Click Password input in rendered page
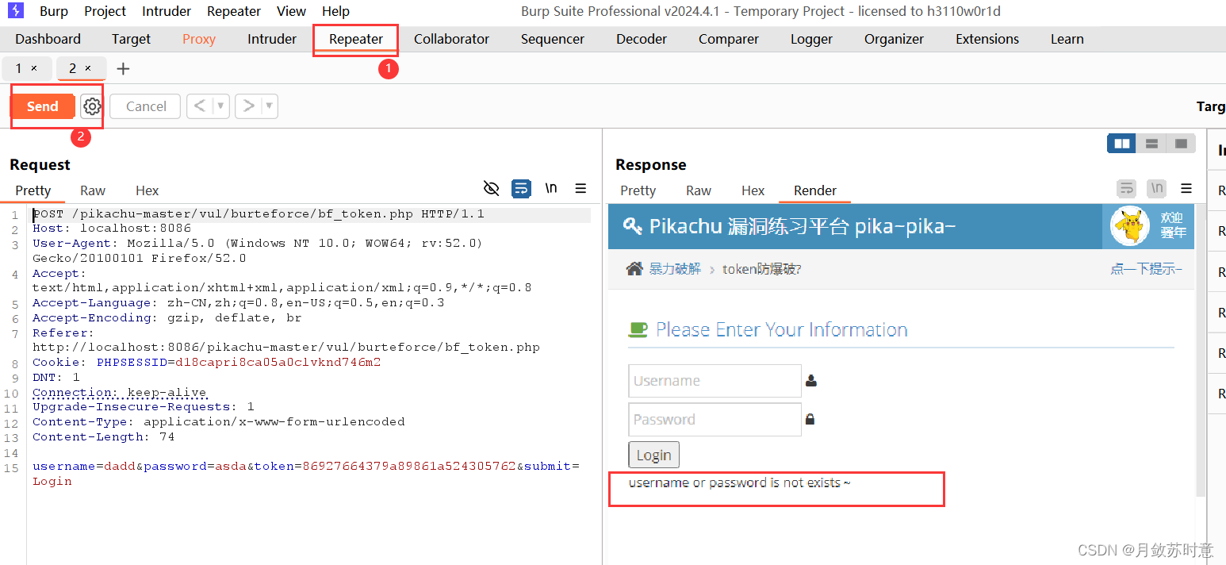 pos(715,420)
